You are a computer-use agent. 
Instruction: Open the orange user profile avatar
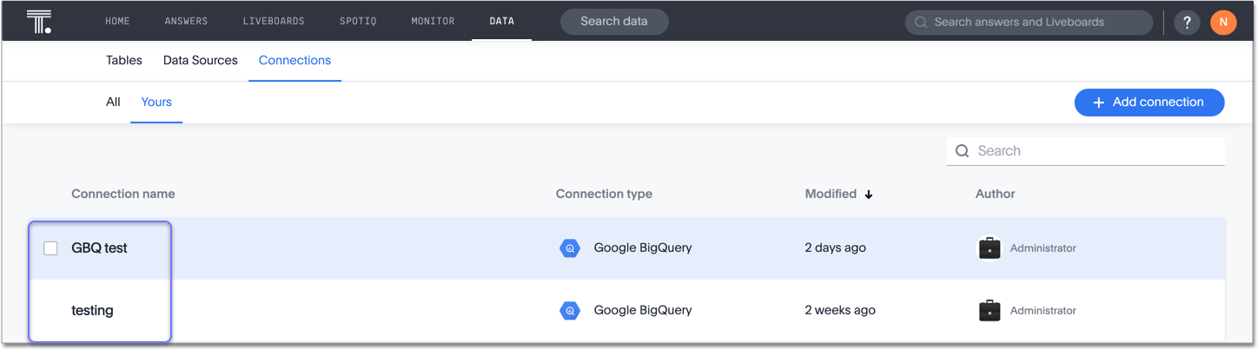coord(1222,23)
